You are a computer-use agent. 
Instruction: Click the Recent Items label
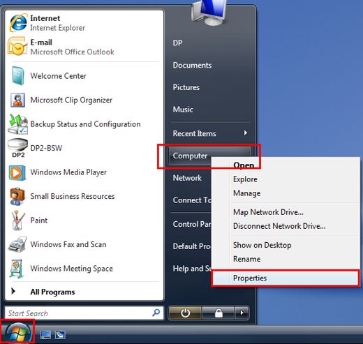coord(194,133)
